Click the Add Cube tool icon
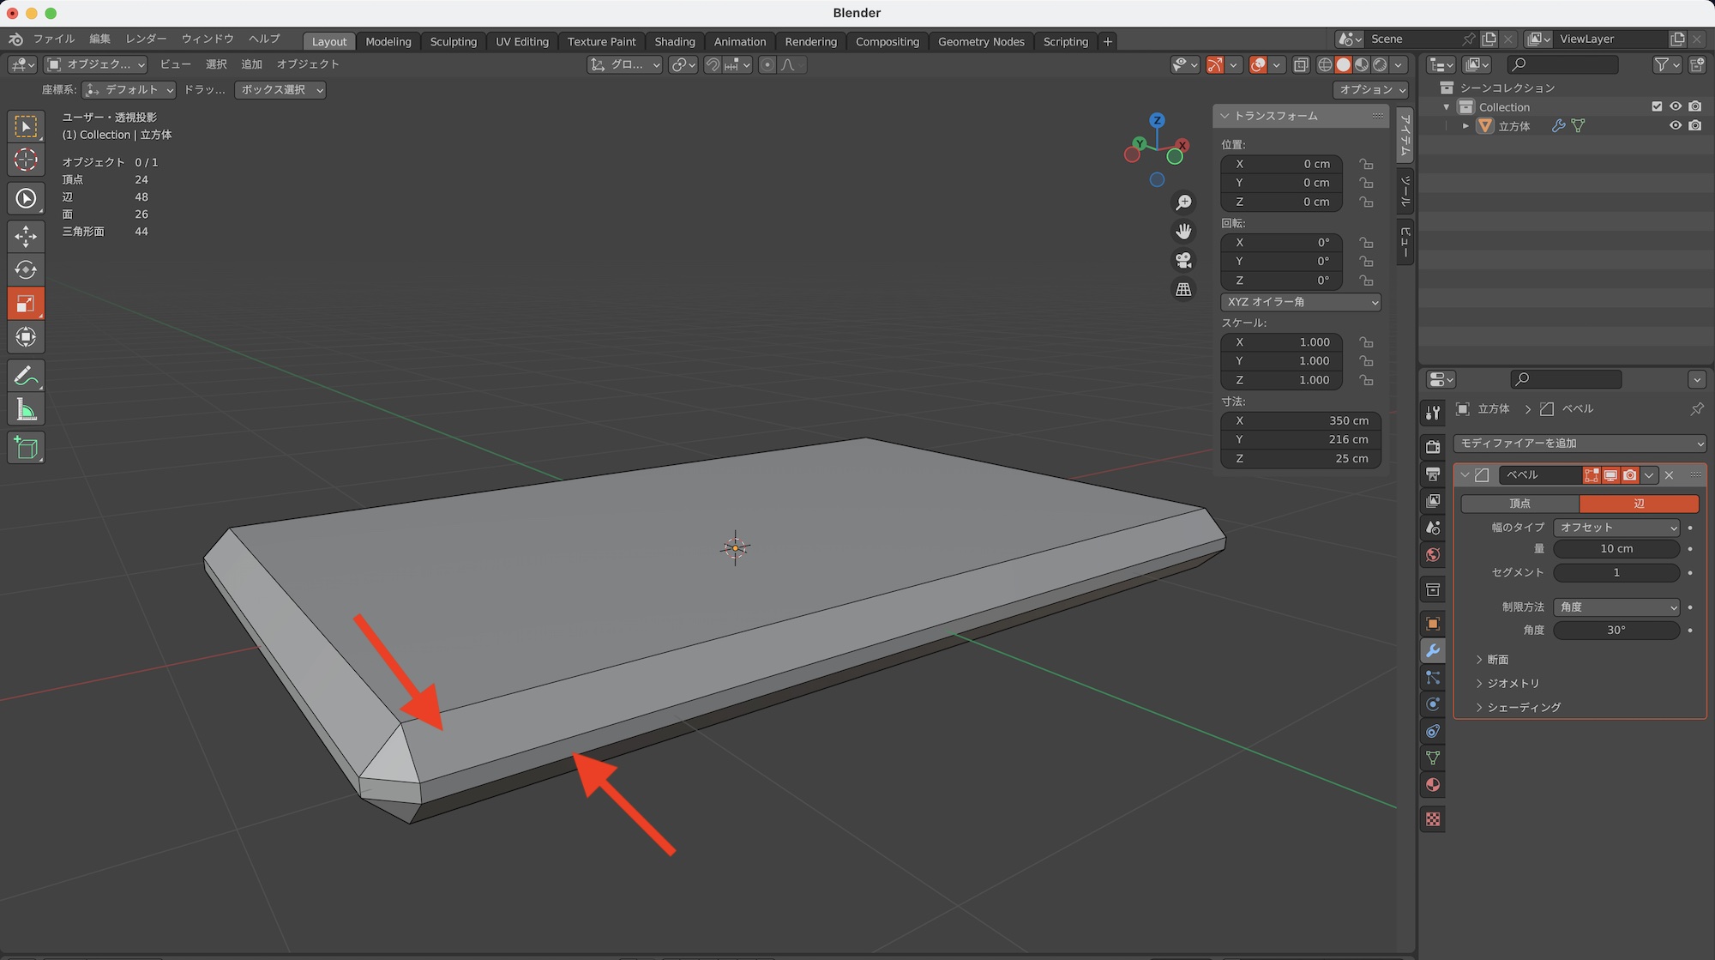Screen dimensions: 1715x960 pyautogui.click(x=26, y=448)
